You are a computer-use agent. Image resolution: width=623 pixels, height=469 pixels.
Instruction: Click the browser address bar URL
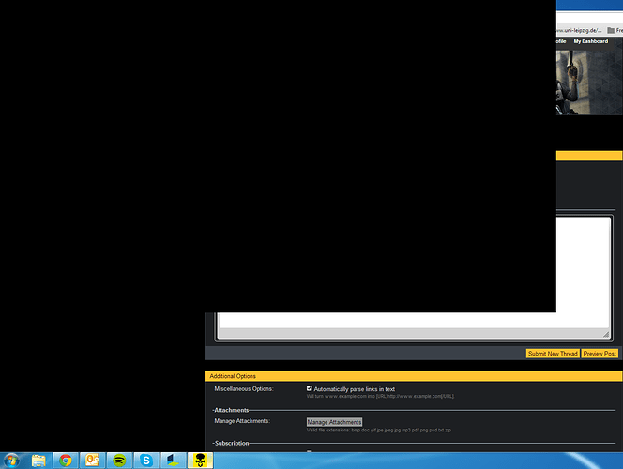[582, 29]
